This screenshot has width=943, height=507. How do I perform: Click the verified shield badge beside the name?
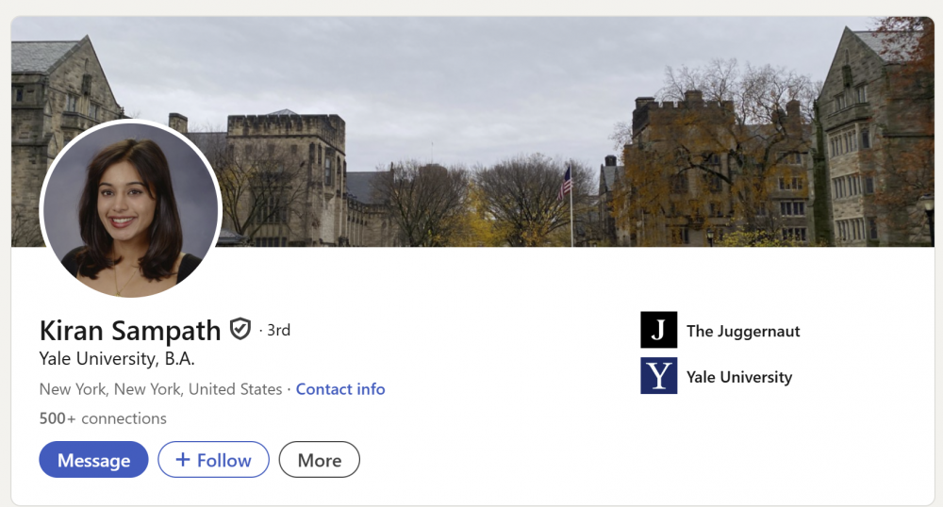point(240,330)
